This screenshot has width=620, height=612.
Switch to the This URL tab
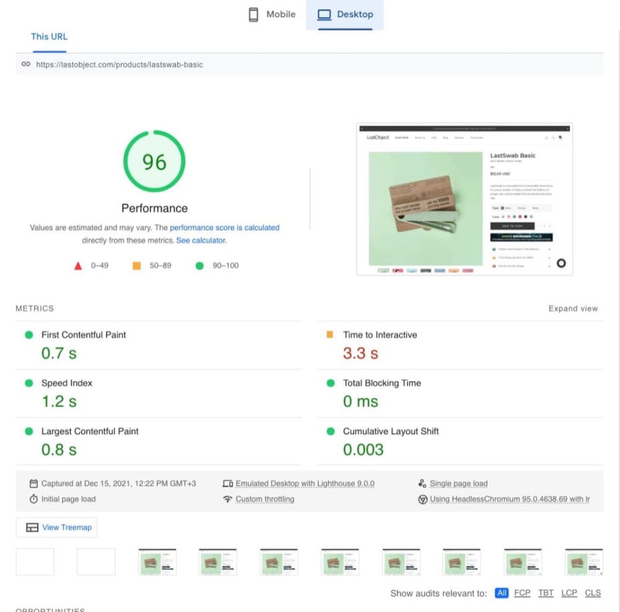49,37
